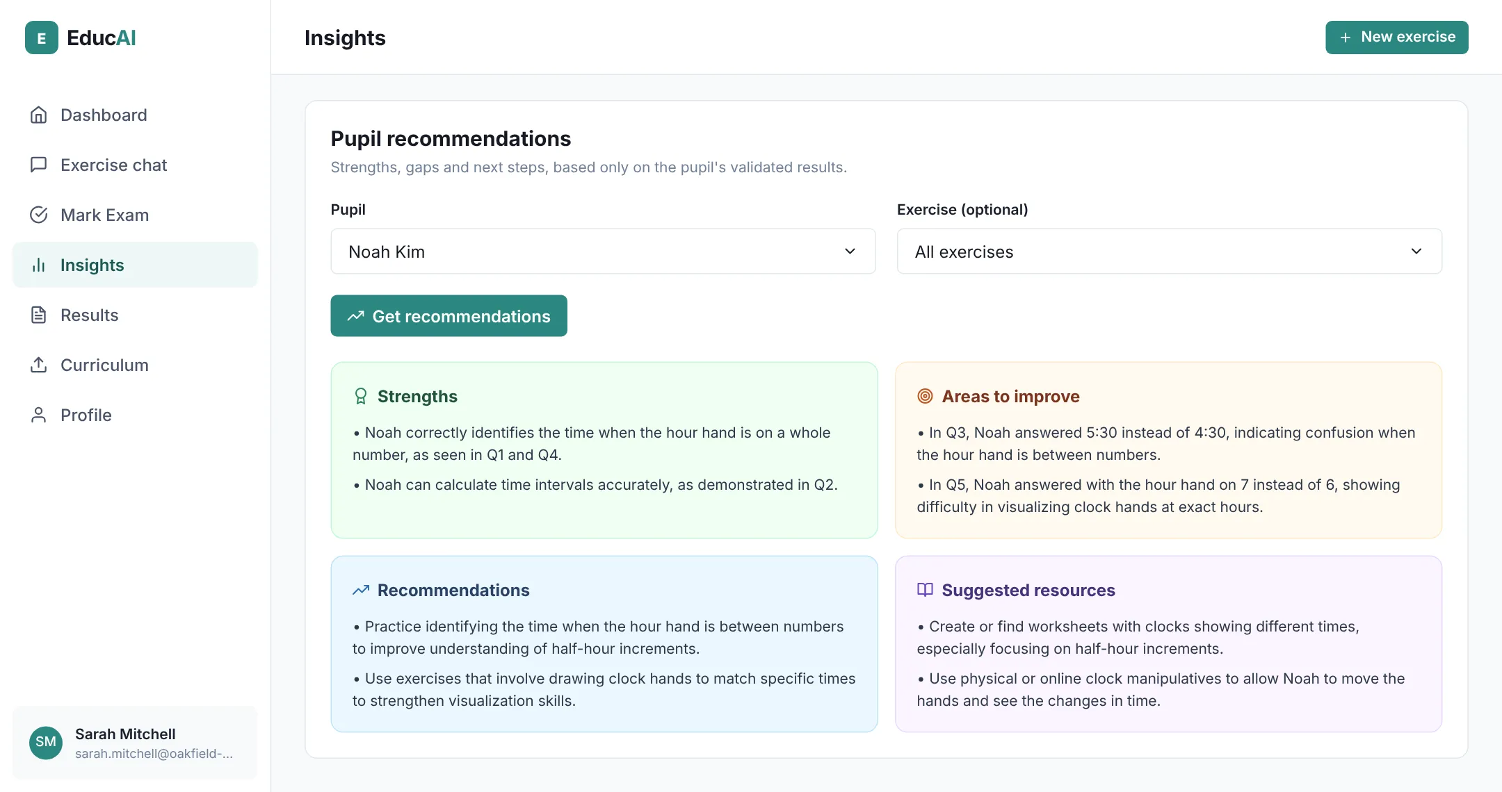Click the Strengths award ribbon icon

pos(361,396)
